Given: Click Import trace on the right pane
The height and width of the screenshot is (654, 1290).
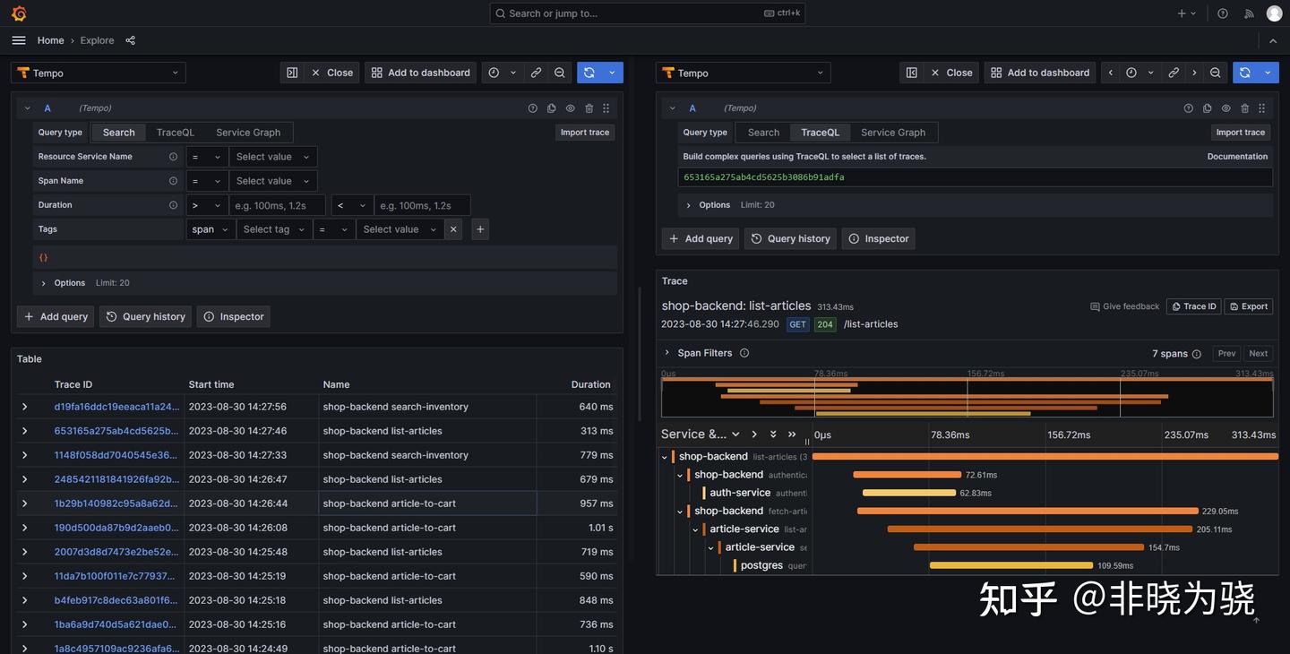Looking at the screenshot, I should click(x=1241, y=131).
